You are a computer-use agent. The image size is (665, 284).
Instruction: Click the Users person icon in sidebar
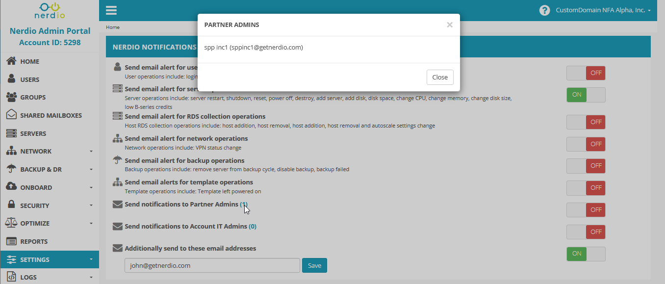11,79
